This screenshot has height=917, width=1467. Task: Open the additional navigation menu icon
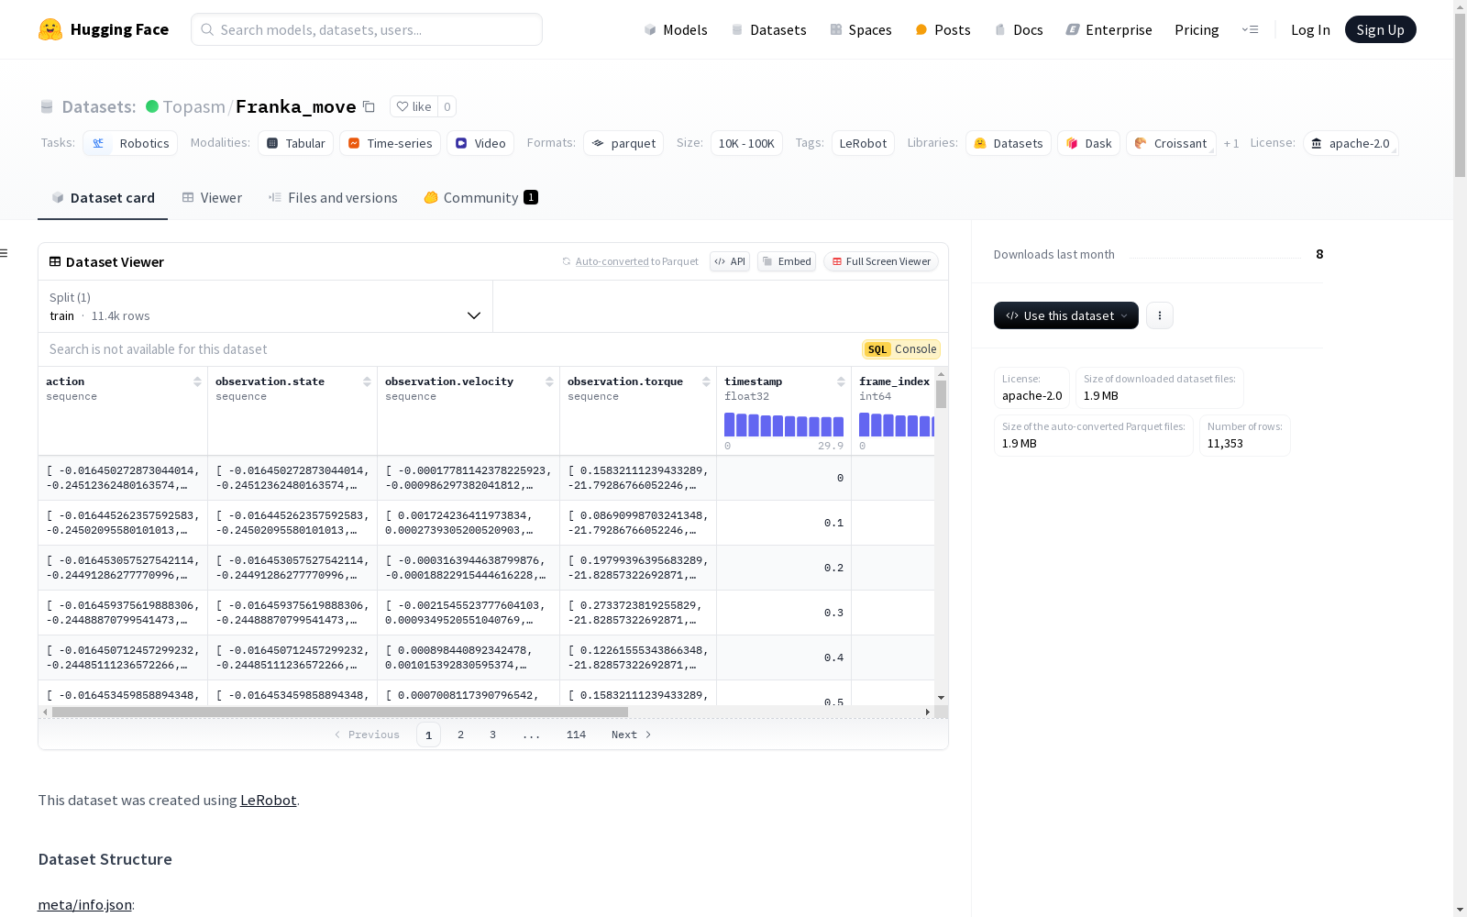(1250, 29)
